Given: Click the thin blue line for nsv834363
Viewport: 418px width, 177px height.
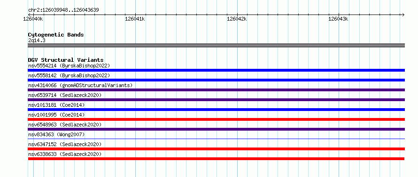Looking at the screenshot, I should click(x=216, y=139).
